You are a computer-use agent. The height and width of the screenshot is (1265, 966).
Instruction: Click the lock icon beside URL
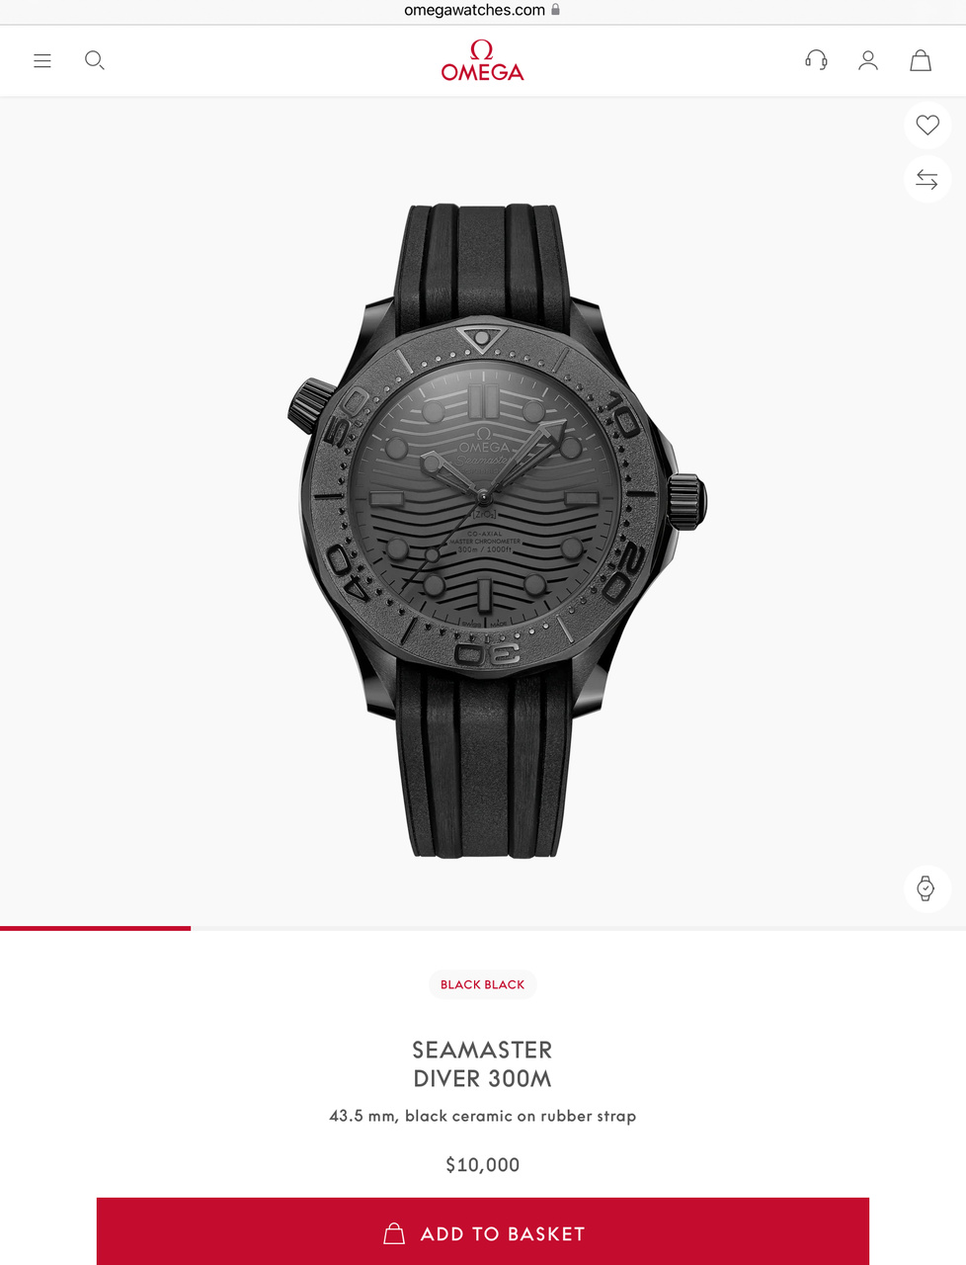click(x=555, y=9)
